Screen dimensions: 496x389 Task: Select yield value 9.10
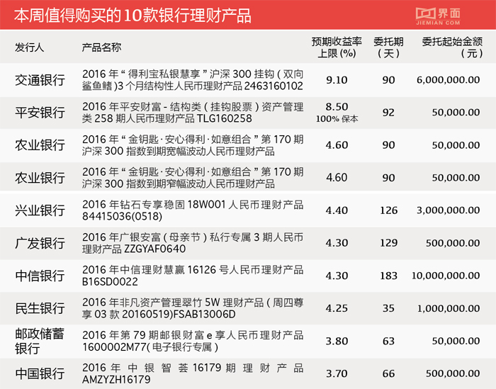[x=337, y=80]
